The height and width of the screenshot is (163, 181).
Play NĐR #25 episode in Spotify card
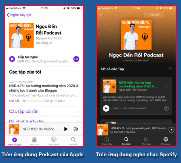(x=106, y=108)
